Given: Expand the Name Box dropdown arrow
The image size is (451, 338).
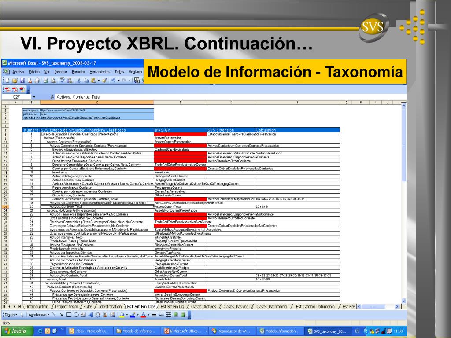Looking at the screenshot, I should (34, 97).
